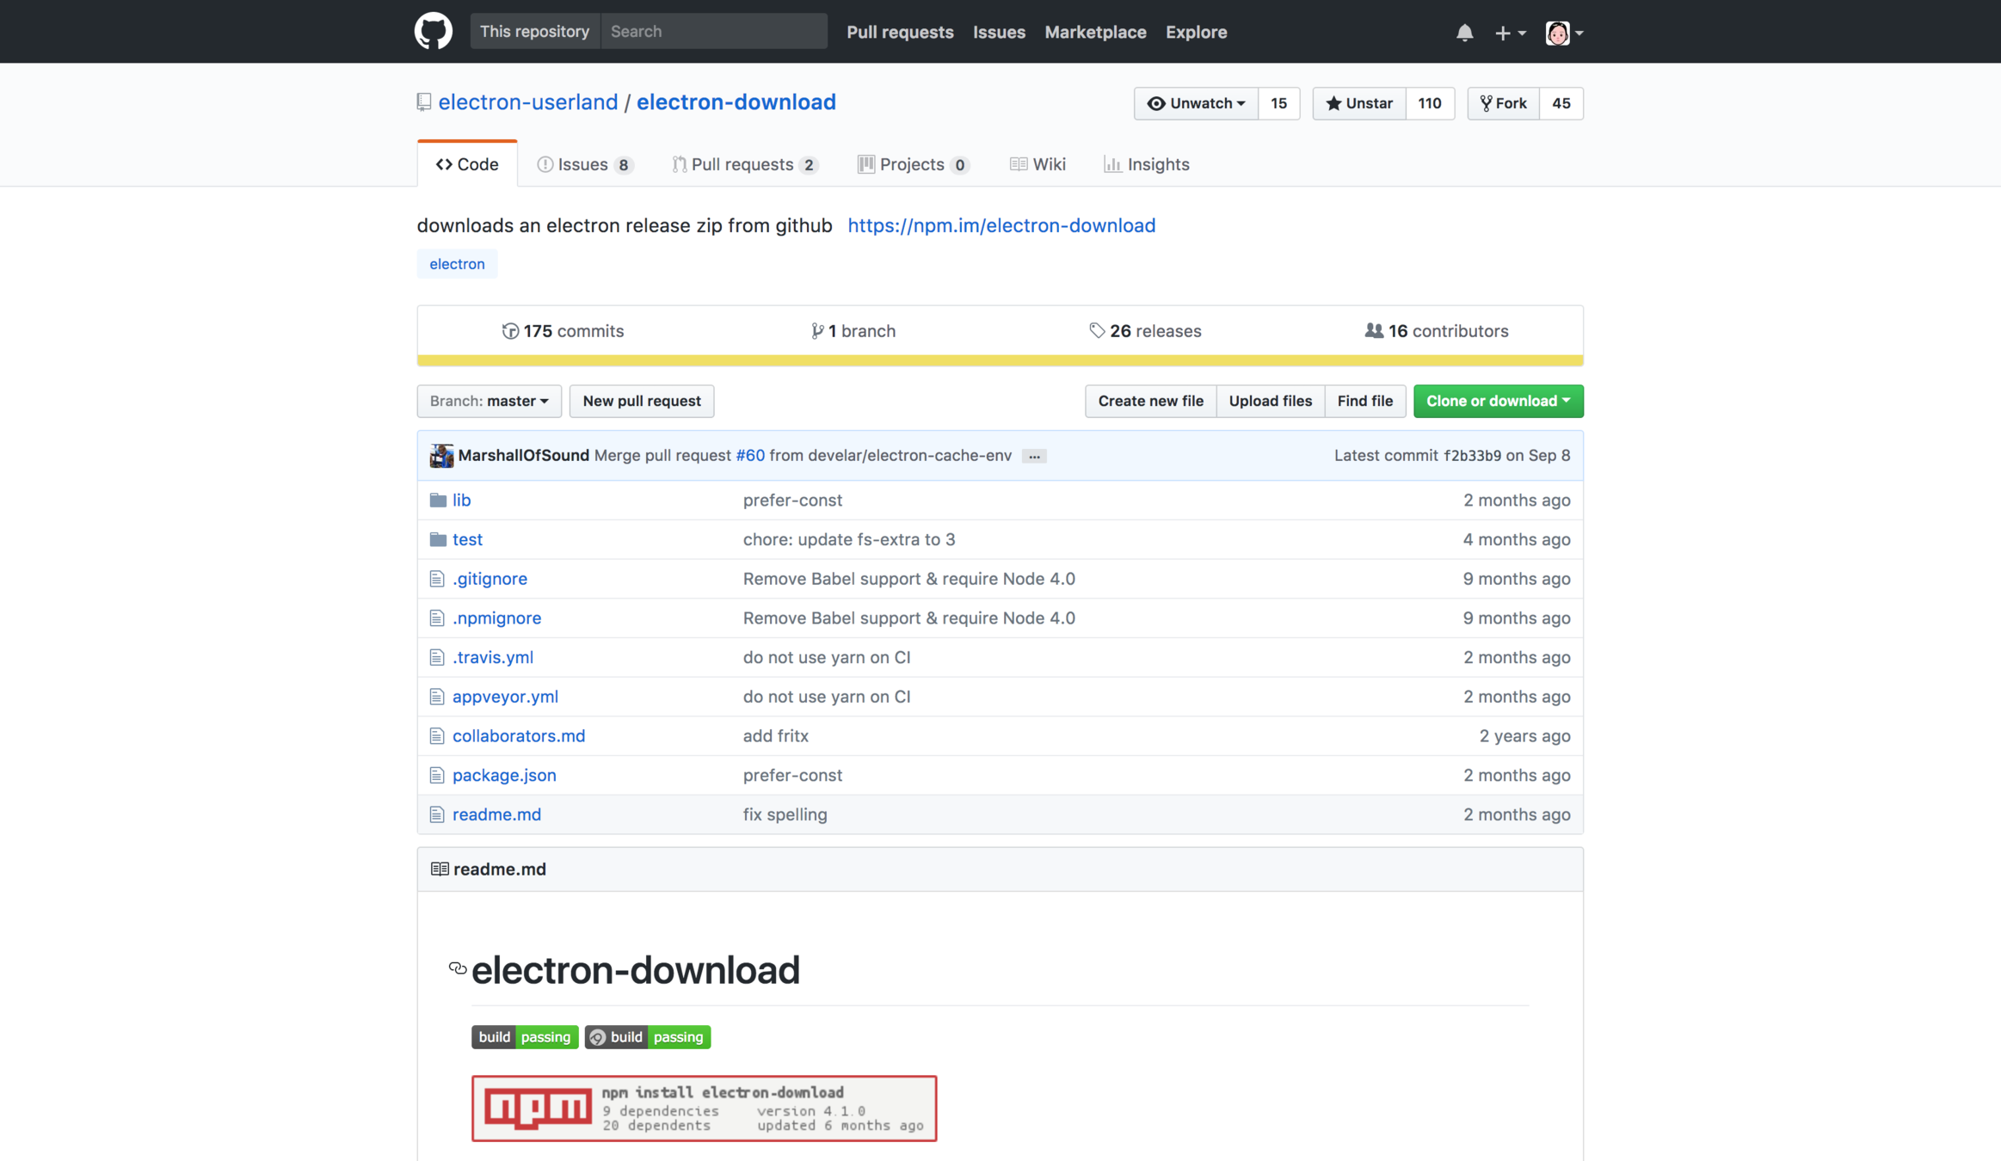Click MarshallOfSound's avatar in commit bar

tap(441, 455)
